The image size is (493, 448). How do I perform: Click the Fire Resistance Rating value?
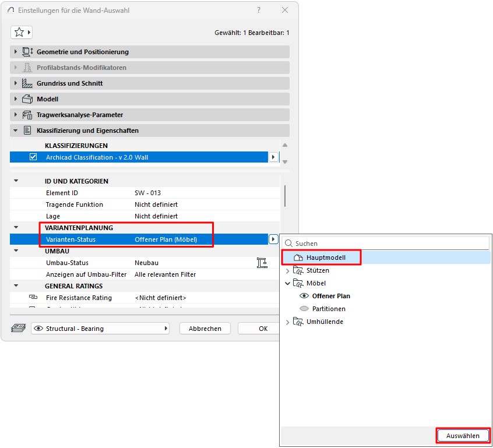coord(160,298)
